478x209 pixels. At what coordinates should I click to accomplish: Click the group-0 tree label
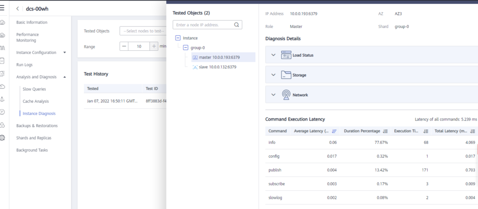click(x=197, y=47)
